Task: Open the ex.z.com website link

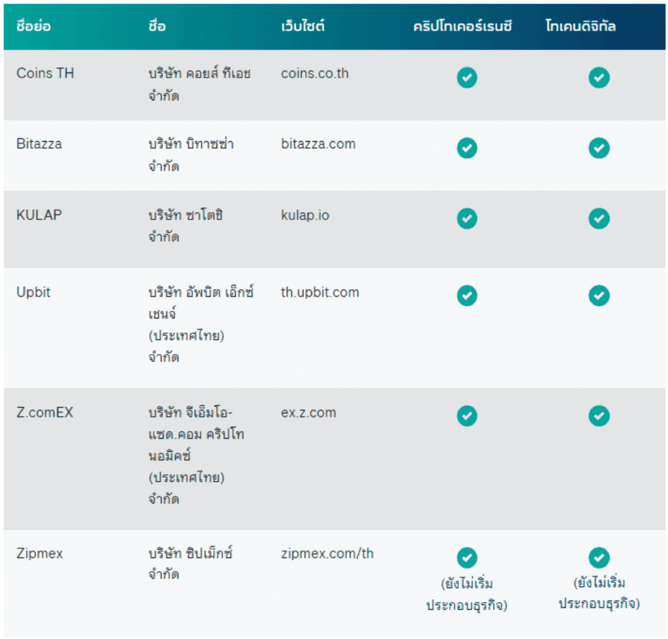Action: (x=309, y=413)
